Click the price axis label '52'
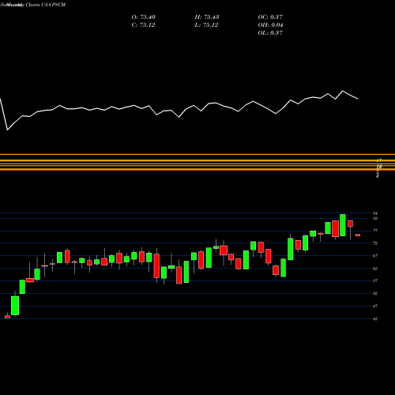395x395 pixels. click(x=375, y=293)
